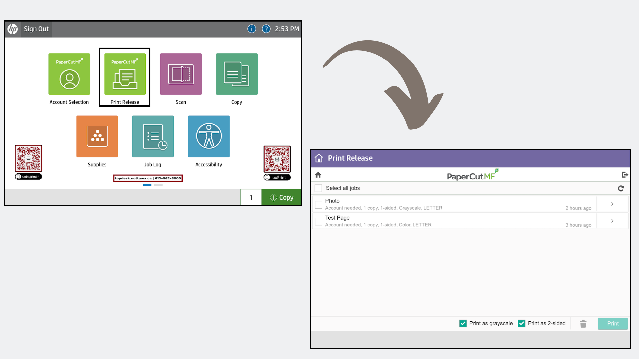
Task: Open the information icon in top bar
Action: pyautogui.click(x=252, y=29)
